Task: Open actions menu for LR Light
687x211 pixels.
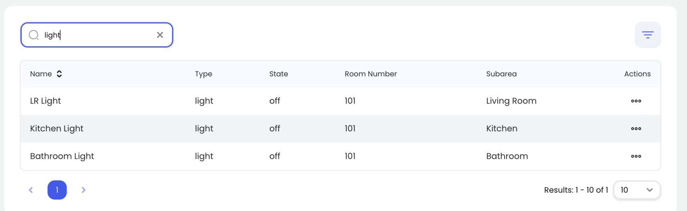Action: coord(636,101)
